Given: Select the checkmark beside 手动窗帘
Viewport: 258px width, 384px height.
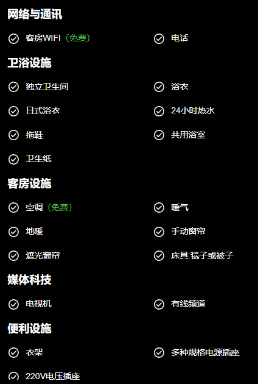Looking at the screenshot, I should [x=159, y=232].
